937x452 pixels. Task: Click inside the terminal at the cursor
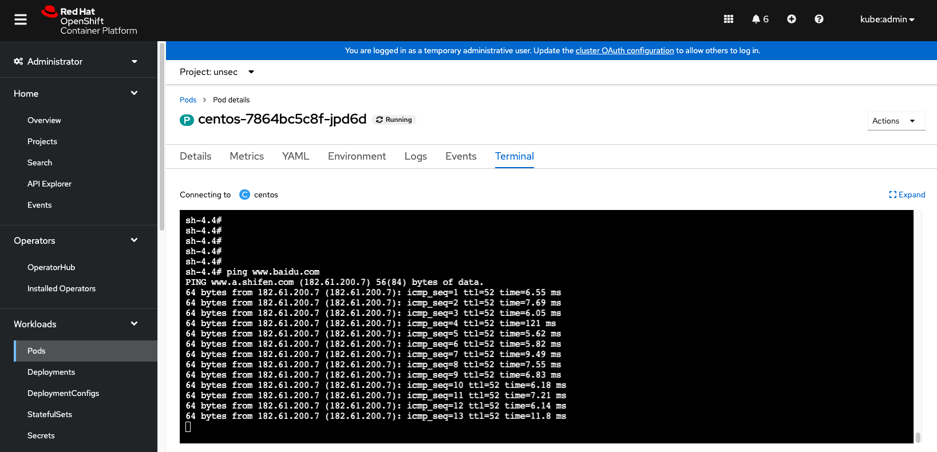click(x=188, y=427)
